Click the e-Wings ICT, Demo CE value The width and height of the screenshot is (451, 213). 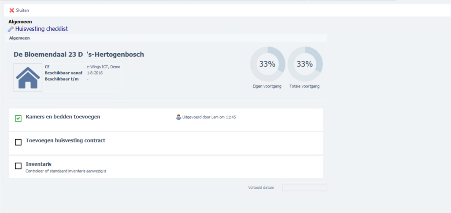click(103, 67)
